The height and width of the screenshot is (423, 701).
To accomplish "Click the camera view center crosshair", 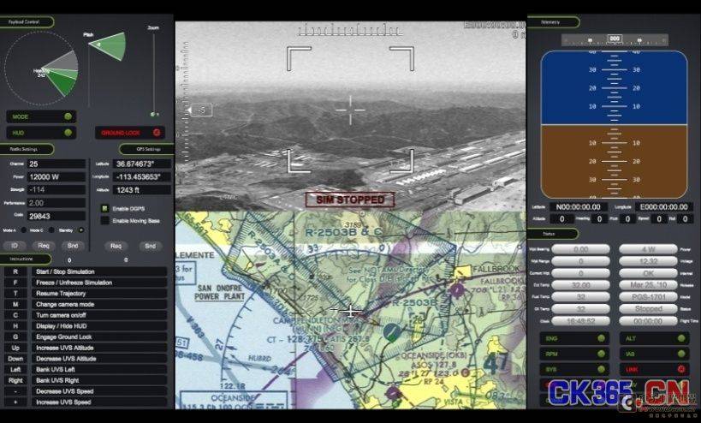I will (351, 110).
